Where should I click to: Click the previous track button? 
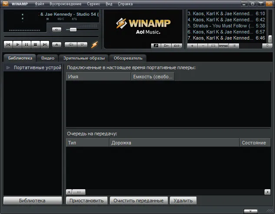(x=8, y=45)
